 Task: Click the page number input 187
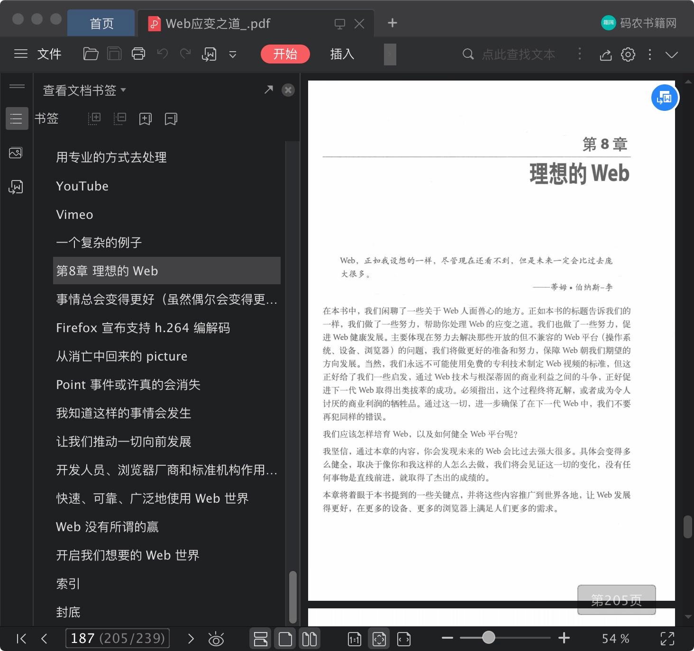click(x=118, y=638)
